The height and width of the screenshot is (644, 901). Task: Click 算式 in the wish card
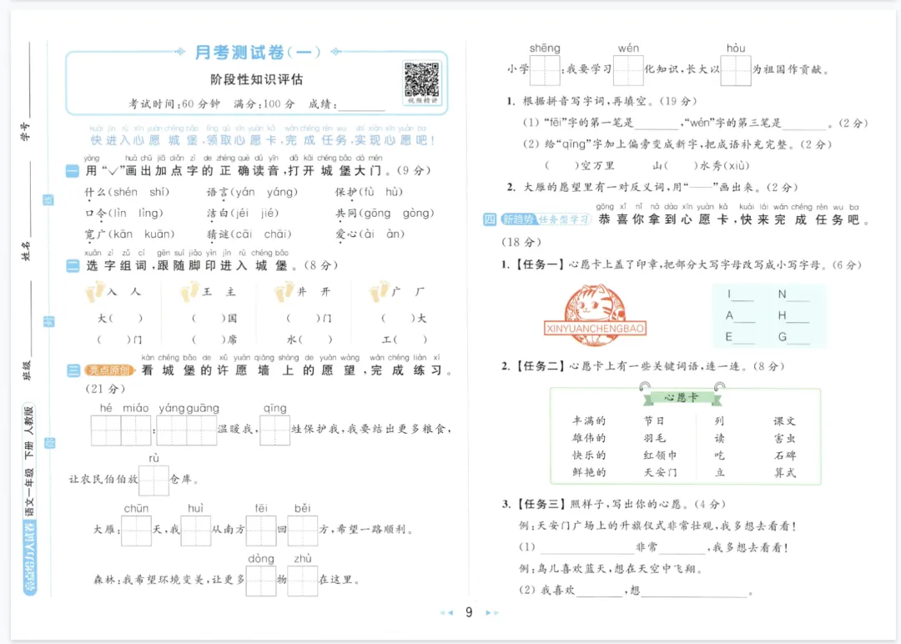tap(785, 473)
